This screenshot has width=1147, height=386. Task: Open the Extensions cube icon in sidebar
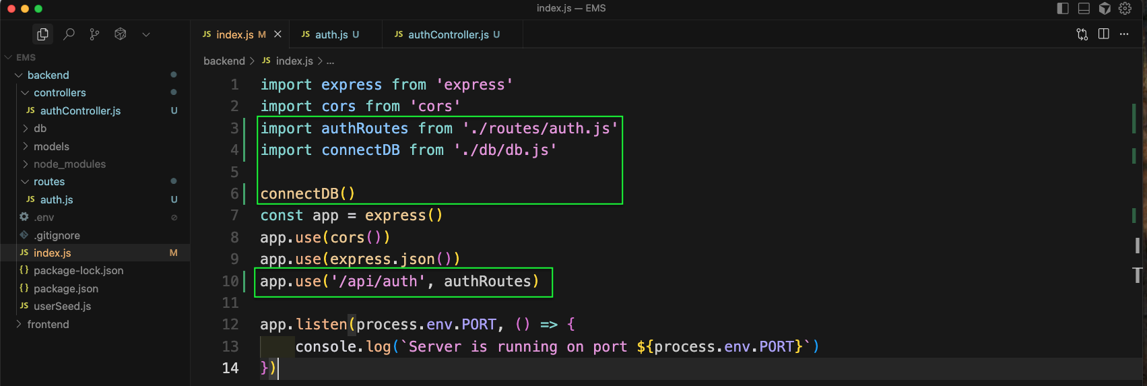(x=121, y=34)
